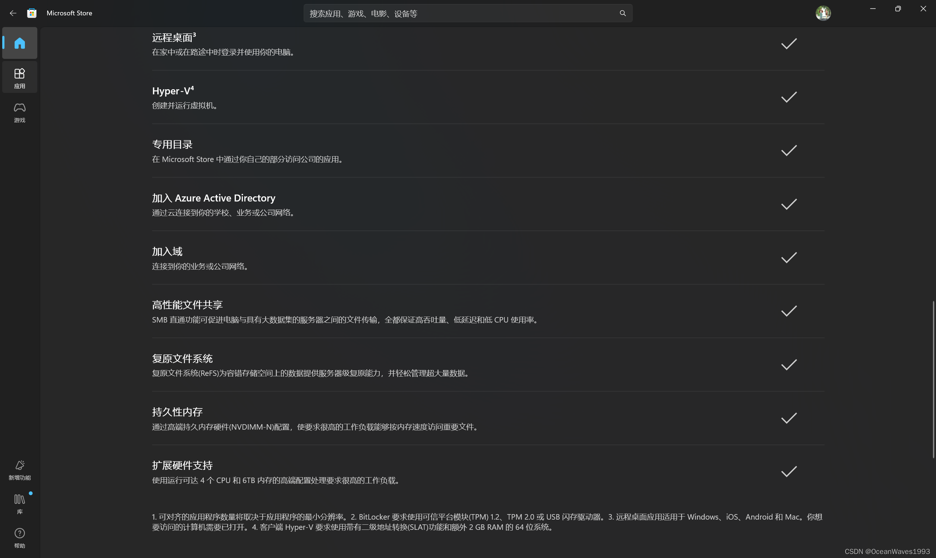
Task: Click description mentioning NVDIMM-N
Action: pos(316,427)
